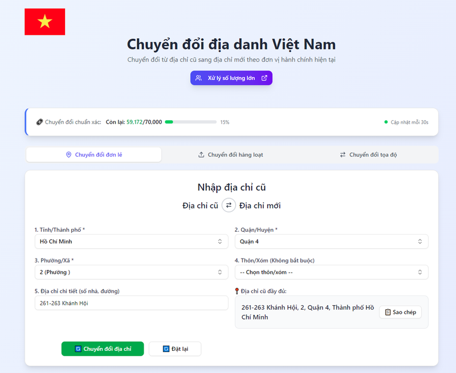The image size is (456, 373).
Task: Click the upload icon in Chuyển đổi hàng loạt
Action: (201, 154)
